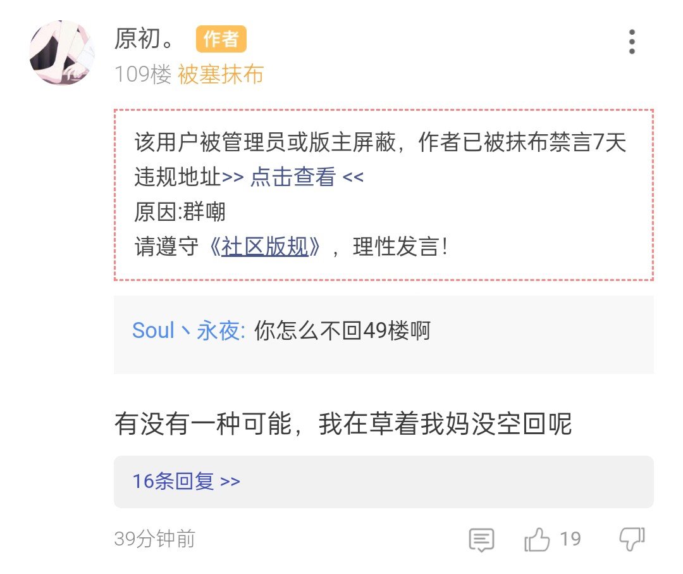Expand the 16条回复 replies list
The height and width of the screenshot is (574, 683).
187,481
